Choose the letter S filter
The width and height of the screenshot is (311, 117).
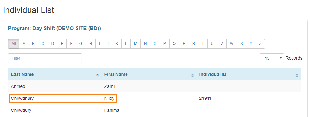click(x=194, y=44)
